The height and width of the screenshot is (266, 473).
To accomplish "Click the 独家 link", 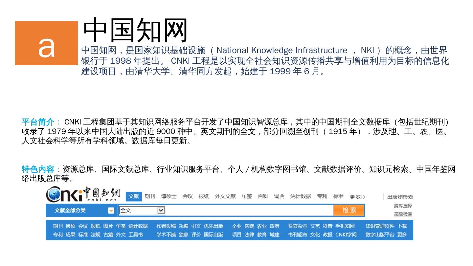I will pos(184,235).
